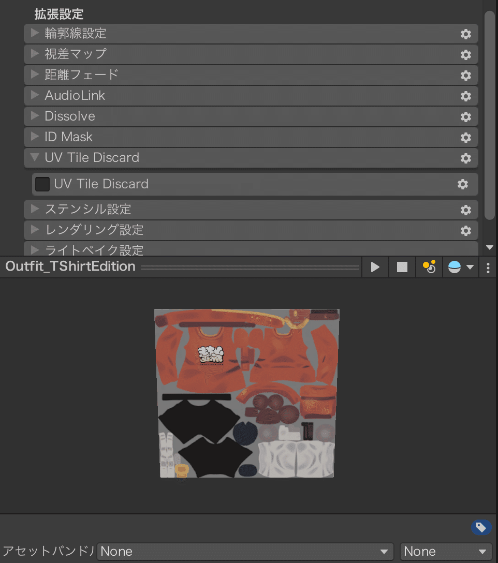Collapse the UV Tile Discard section
The width and height of the screenshot is (498, 563).
coord(34,158)
